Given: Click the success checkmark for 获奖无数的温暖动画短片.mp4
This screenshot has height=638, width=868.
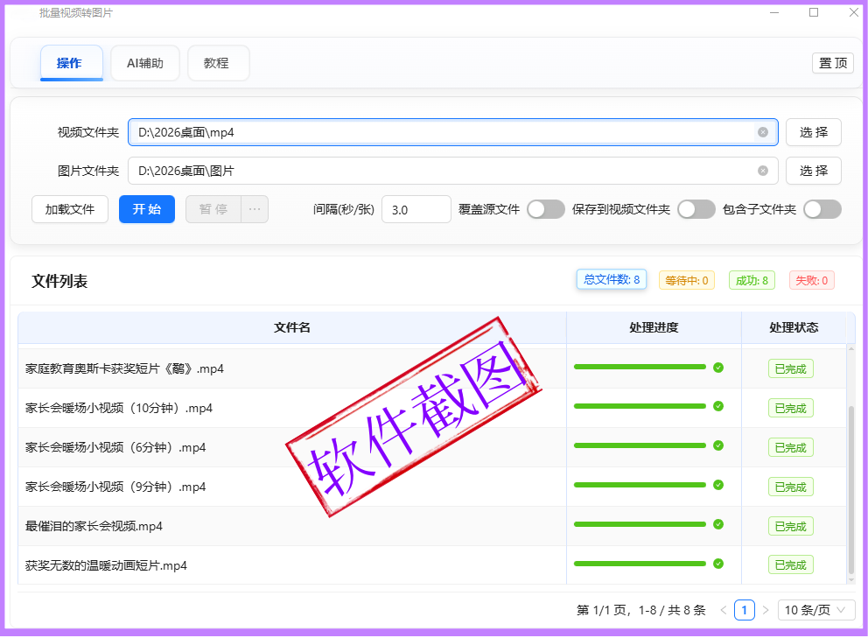Looking at the screenshot, I should [x=718, y=564].
